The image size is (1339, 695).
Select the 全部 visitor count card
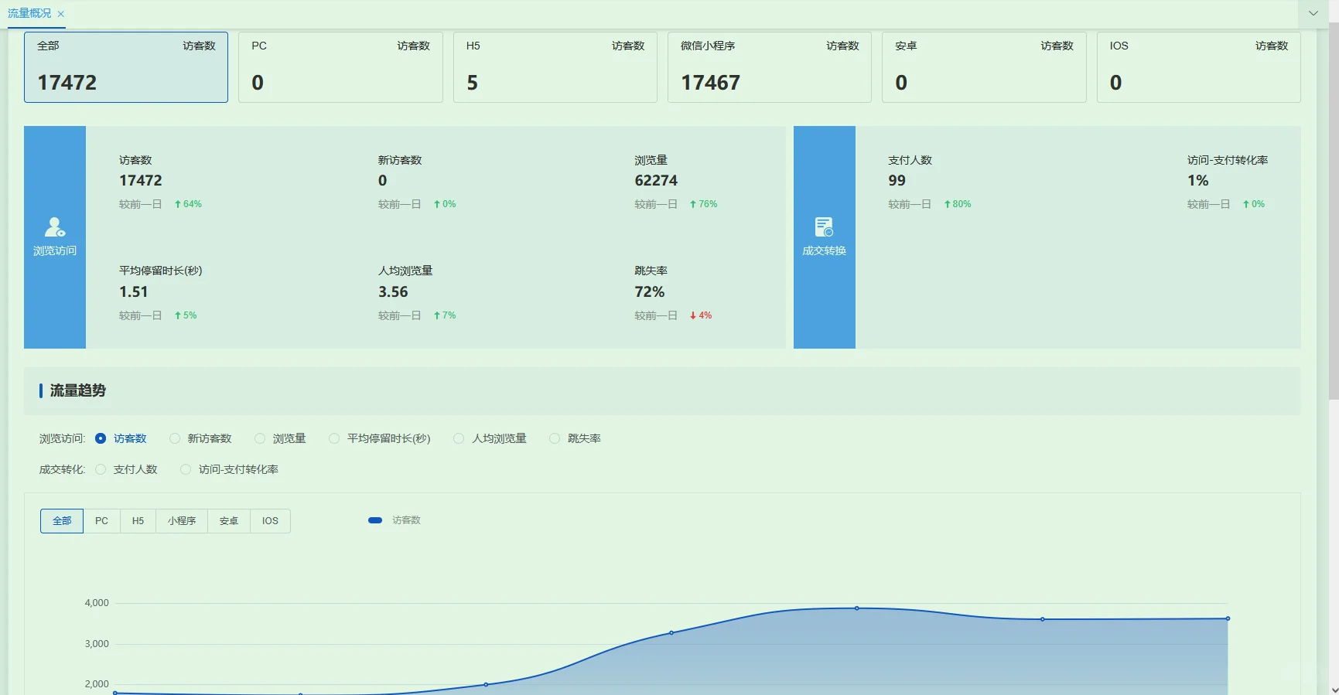click(126, 67)
